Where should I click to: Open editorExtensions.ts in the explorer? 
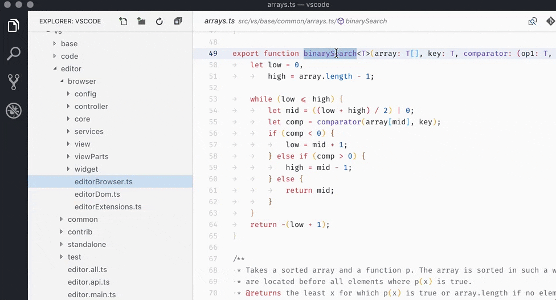[x=108, y=206]
